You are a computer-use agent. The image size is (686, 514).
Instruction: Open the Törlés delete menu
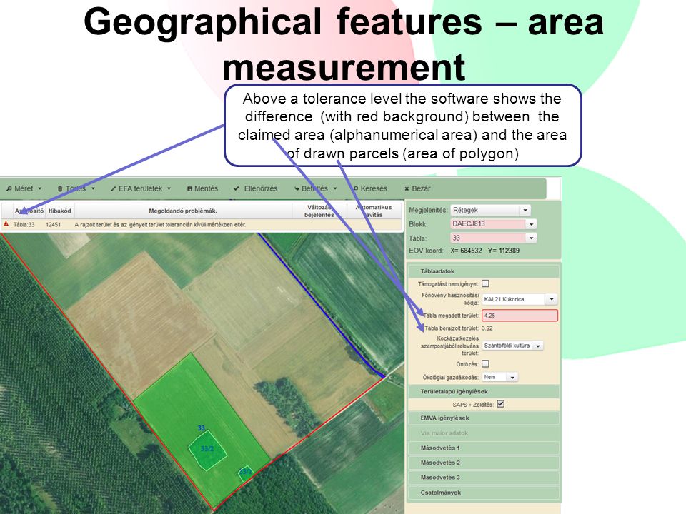76,188
